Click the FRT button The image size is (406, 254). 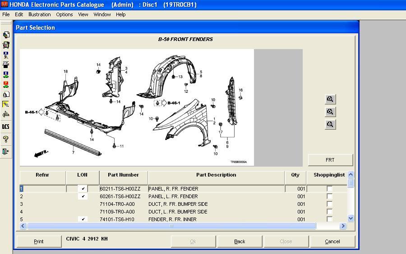(x=330, y=160)
